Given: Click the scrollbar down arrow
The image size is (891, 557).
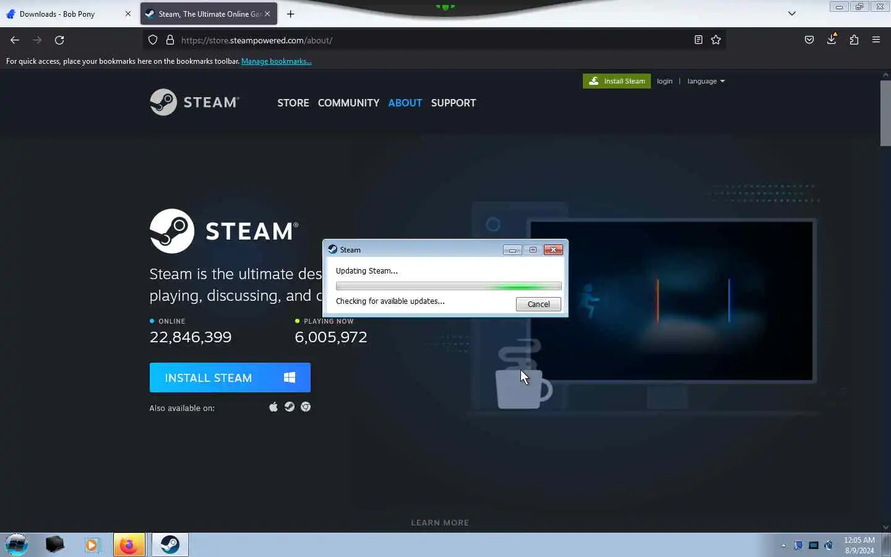Looking at the screenshot, I should [885, 527].
